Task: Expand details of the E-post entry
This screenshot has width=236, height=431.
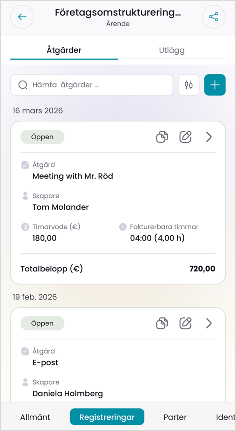Action: click(x=209, y=324)
